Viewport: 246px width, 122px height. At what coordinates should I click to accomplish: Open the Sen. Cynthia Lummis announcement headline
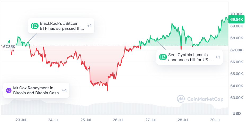coord(190,57)
